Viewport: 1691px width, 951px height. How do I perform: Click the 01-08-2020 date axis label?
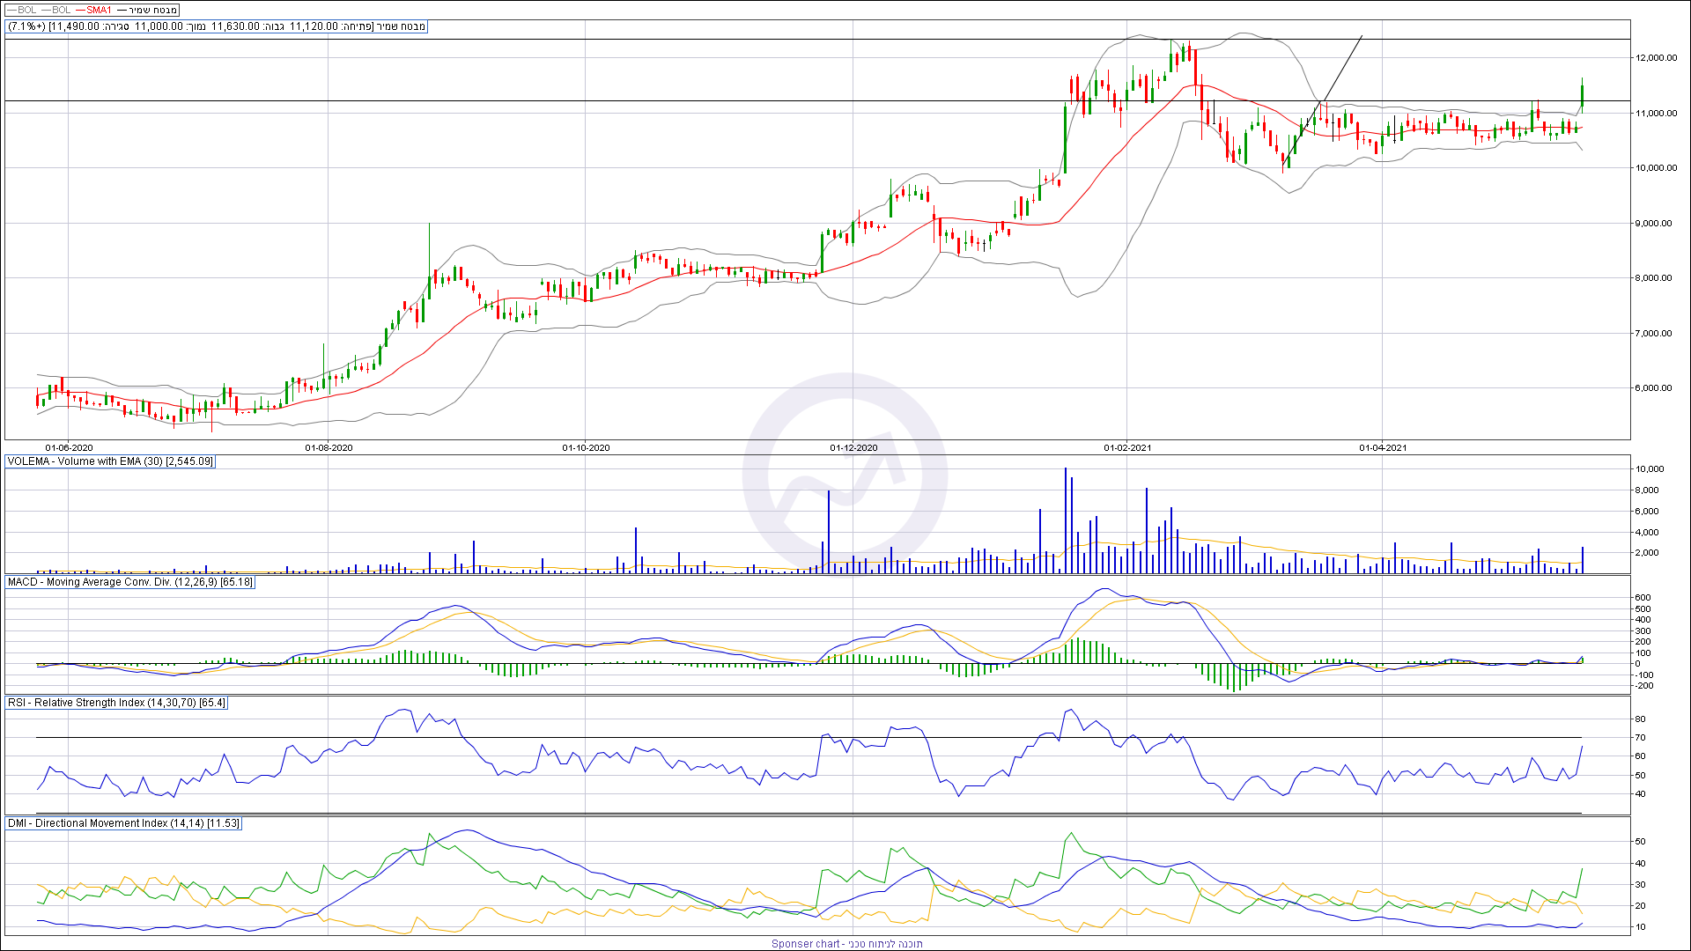coord(329,448)
